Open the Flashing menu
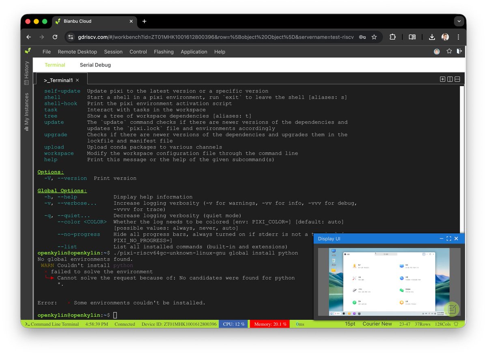The width and height of the screenshot is (487, 355). (x=164, y=52)
